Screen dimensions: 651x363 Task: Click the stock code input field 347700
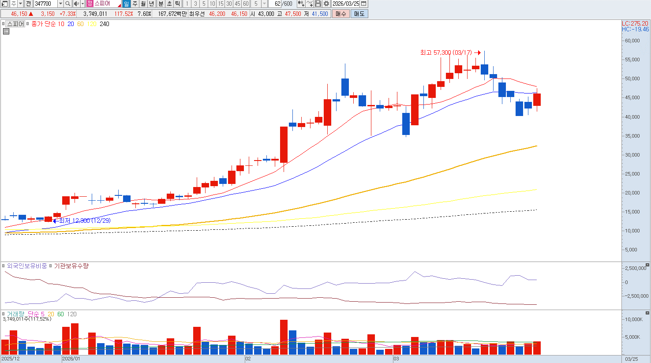[45, 4]
